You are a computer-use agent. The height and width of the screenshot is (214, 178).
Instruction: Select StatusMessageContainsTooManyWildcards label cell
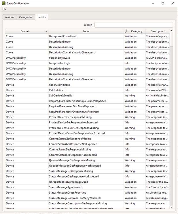tap(86, 198)
